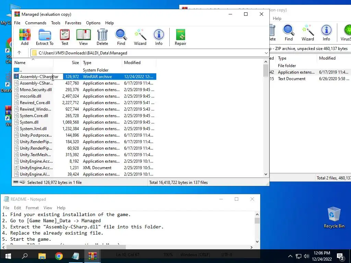Click the network tray icon
The width and height of the screenshot is (351, 263).
click(x=299, y=256)
